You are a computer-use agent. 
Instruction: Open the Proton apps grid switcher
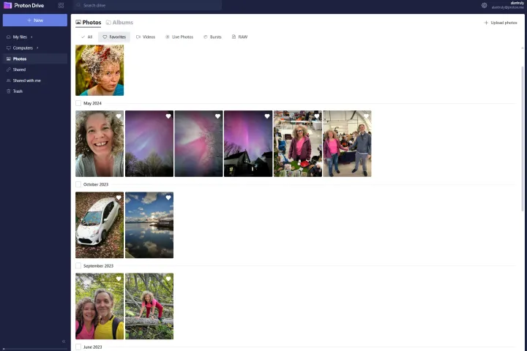[61, 5]
